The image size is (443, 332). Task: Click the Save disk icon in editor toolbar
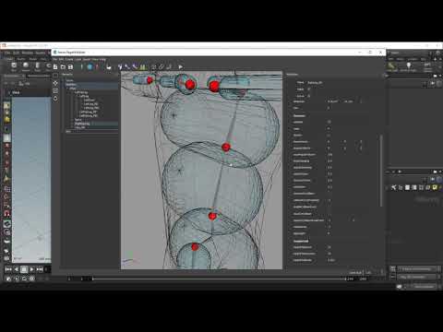[x=70, y=66]
